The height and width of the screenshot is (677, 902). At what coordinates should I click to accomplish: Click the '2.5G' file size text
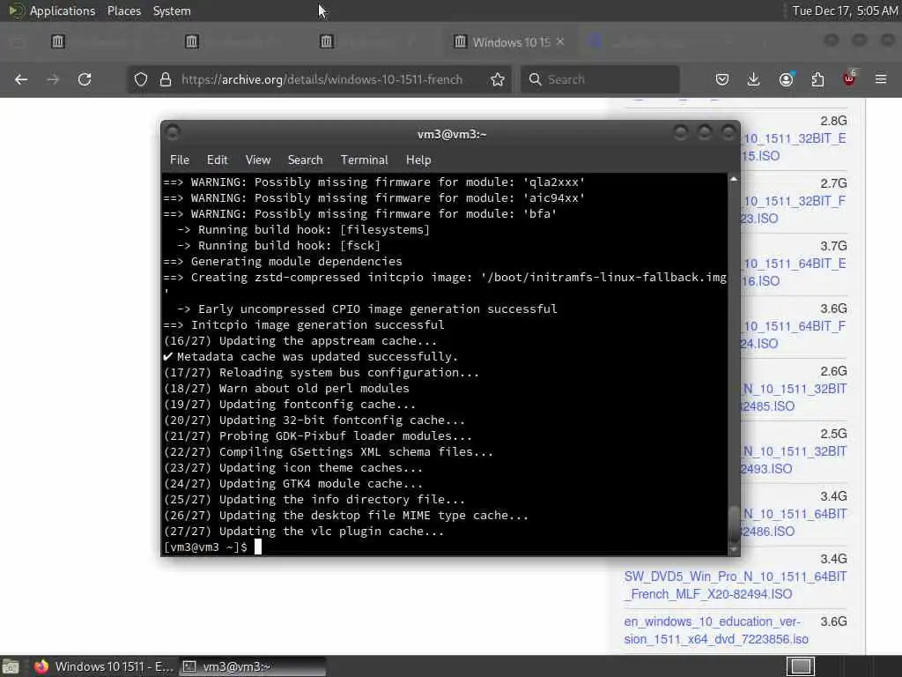833,434
